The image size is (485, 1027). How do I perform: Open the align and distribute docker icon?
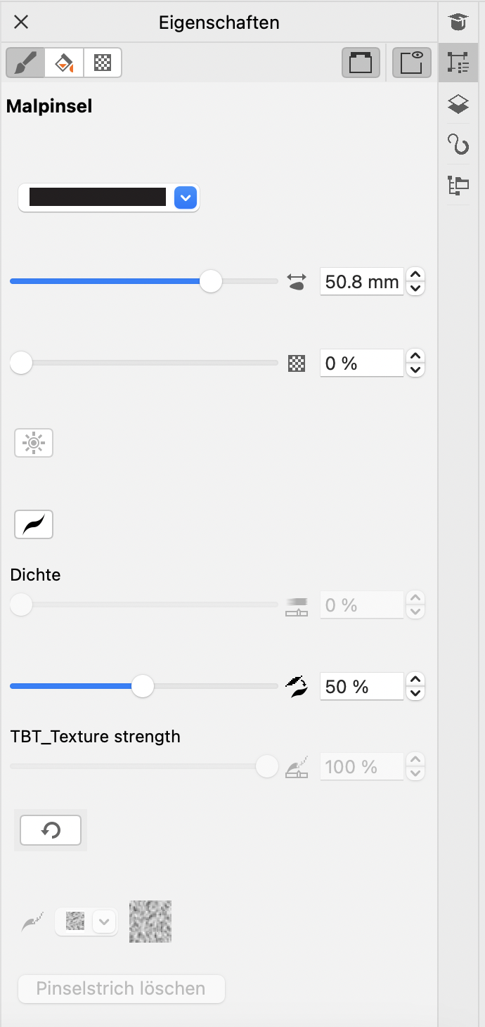(458, 186)
